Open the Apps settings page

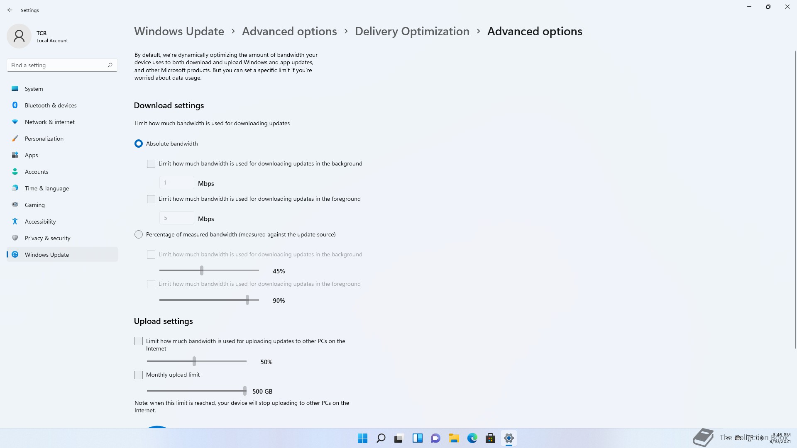click(62, 155)
